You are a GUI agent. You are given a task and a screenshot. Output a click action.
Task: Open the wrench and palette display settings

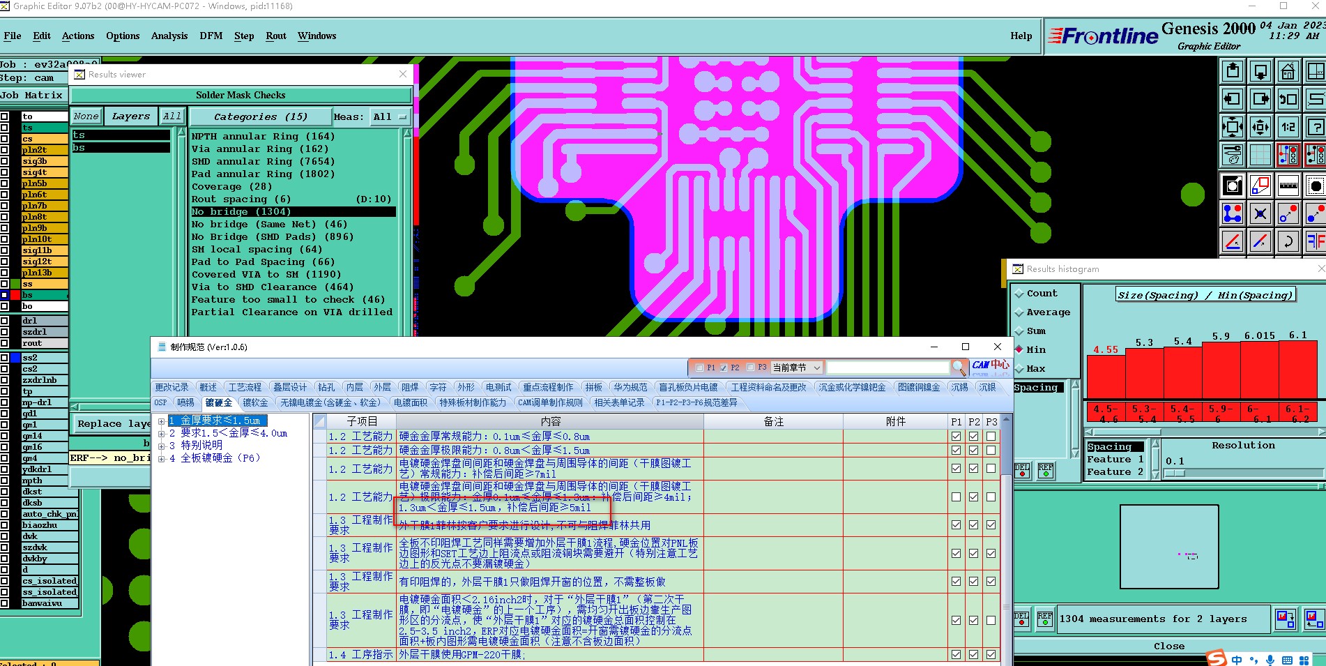(x=1233, y=155)
